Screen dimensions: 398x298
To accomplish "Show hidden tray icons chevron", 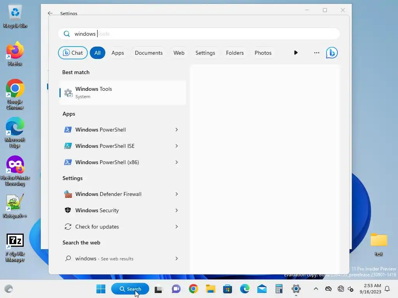I will pyautogui.click(x=316, y=289).
